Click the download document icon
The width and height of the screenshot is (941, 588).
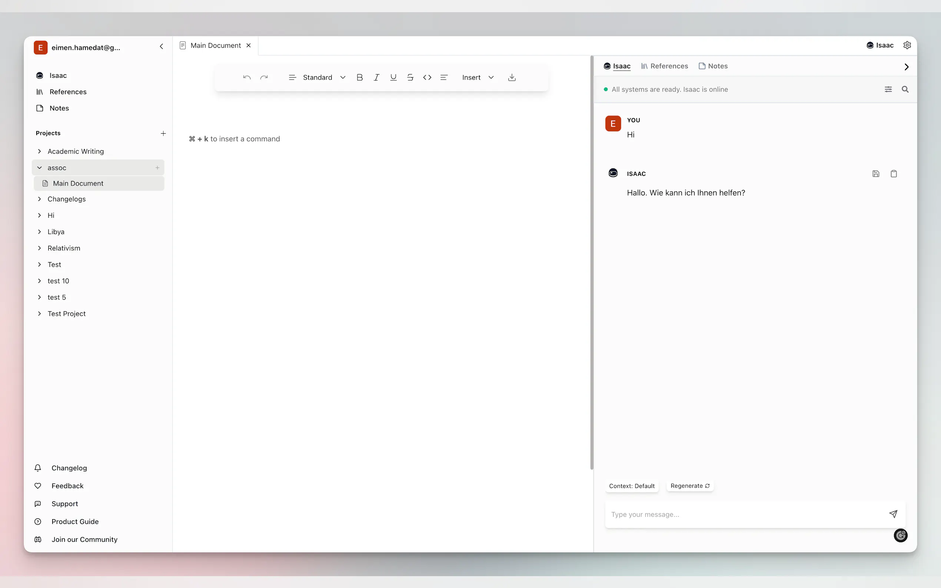tap(512, 77)
